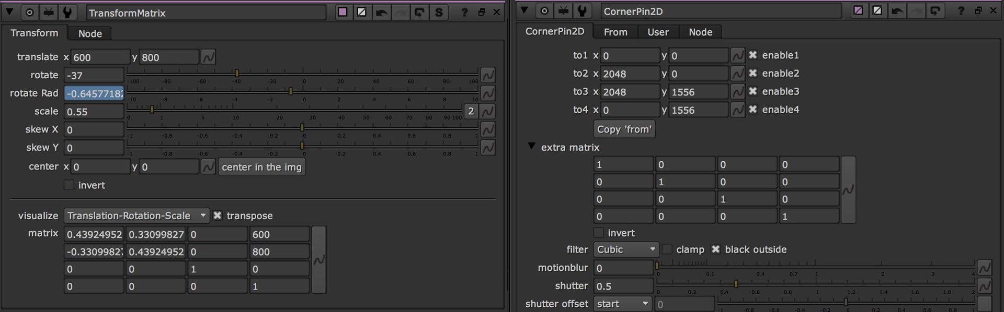Click the rotate Rad value field
The image size is (1004, 312).
pyautogui.click(x=94, y=93)
